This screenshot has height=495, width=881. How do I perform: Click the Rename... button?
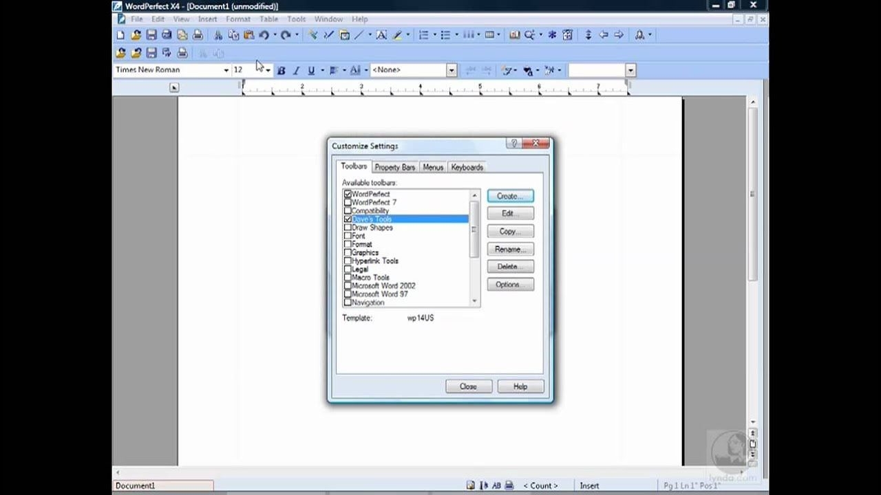point(510,250)
